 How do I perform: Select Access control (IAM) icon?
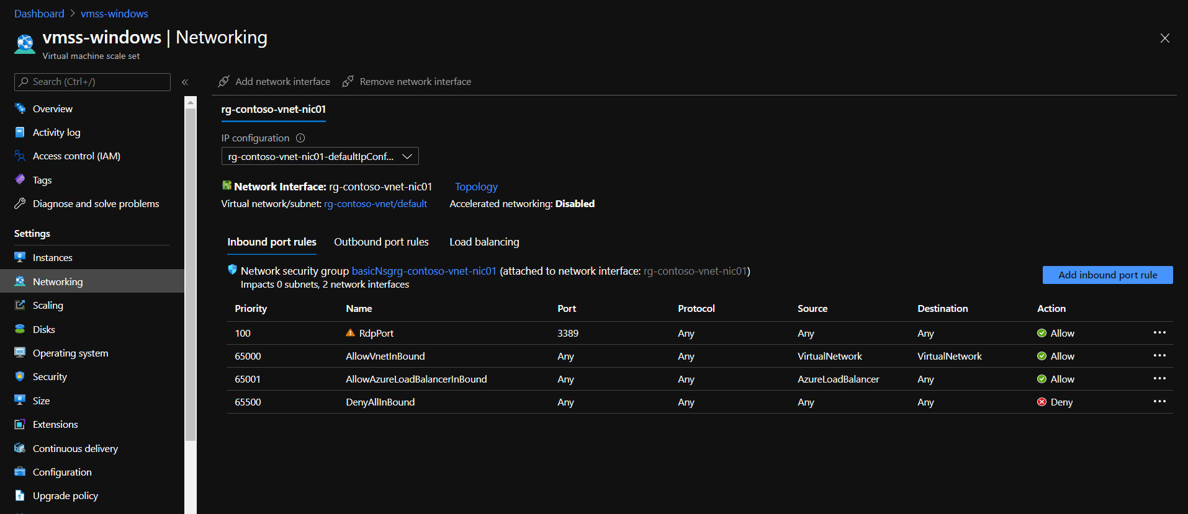click(x=20, y=156)
